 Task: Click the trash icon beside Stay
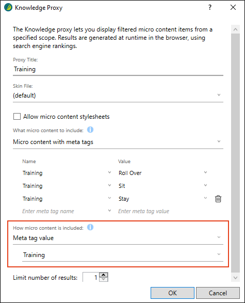click(218, 199)
